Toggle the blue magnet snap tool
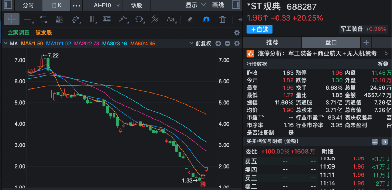The height and width of the screenshot is (190, 392). [206, 19]
